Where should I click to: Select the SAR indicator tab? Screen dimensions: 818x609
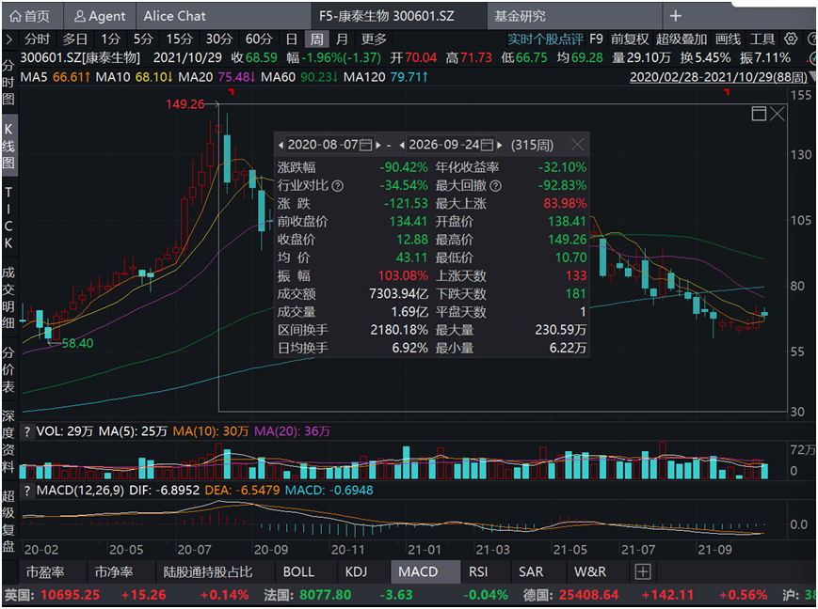click(x=531, y=571)
